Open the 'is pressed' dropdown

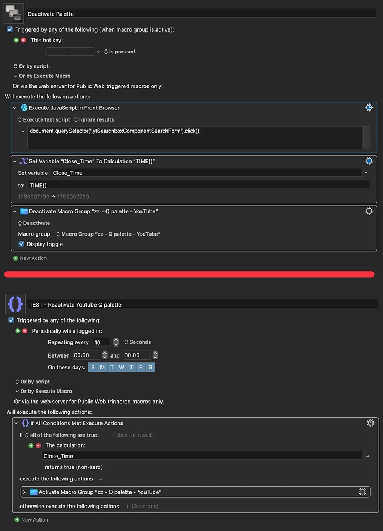pos(119,52)
